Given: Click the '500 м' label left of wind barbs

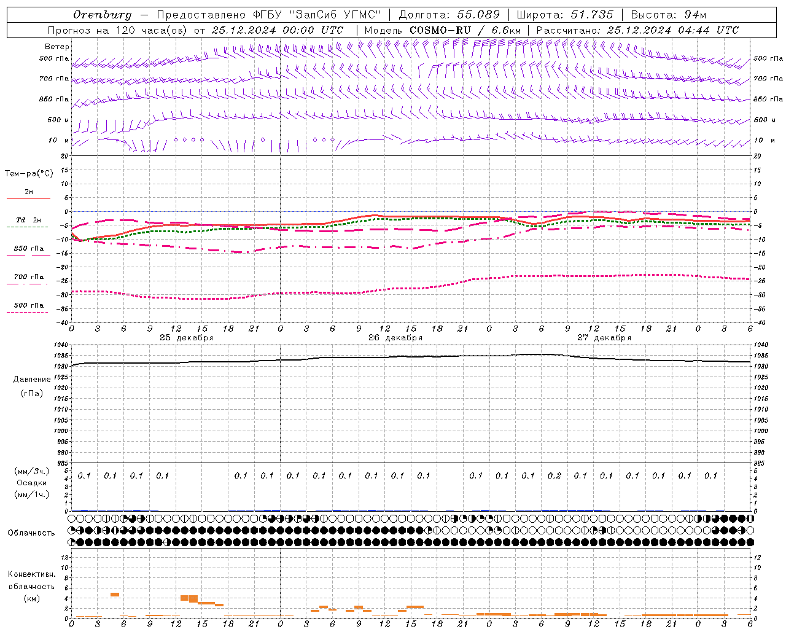Looking at the screenshot, I should pyautogui.click(x=58, y=120).
